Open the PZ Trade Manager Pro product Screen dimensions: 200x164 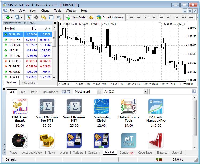coord(156,113)
